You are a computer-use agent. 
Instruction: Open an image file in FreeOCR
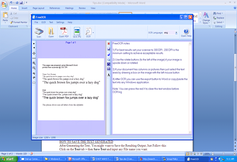tap(51, 32)
